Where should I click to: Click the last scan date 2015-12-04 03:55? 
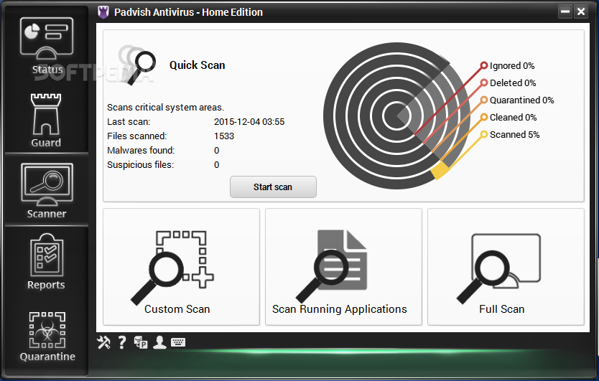coord(249,122)
